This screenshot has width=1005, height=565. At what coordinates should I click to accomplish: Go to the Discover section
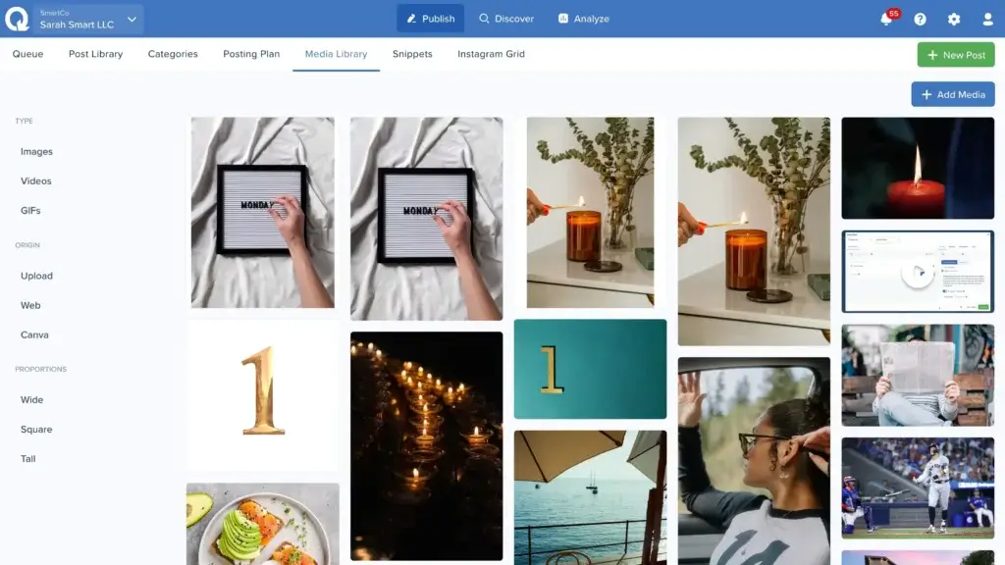pos(506,19)
